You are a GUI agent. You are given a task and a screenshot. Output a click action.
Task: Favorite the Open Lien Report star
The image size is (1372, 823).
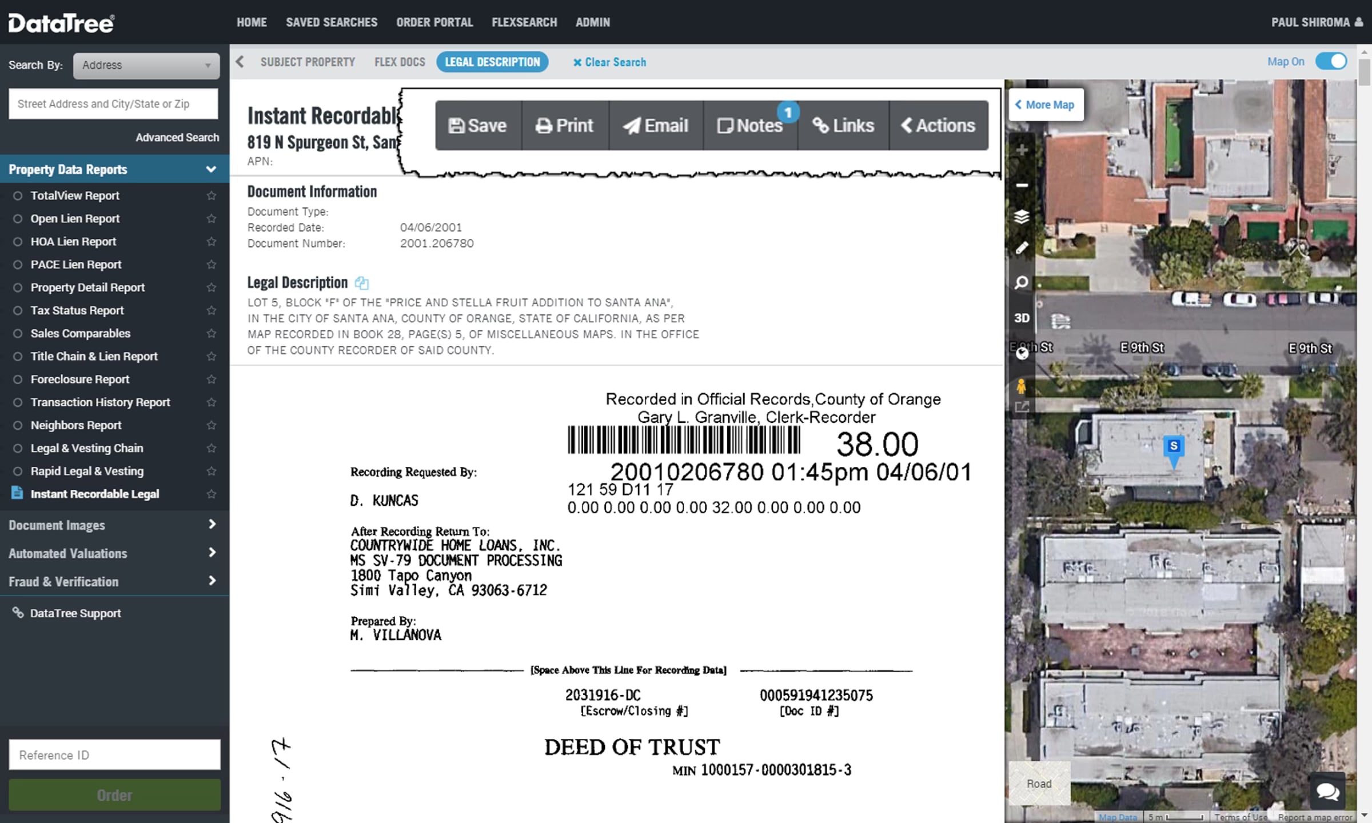point(212,218)
